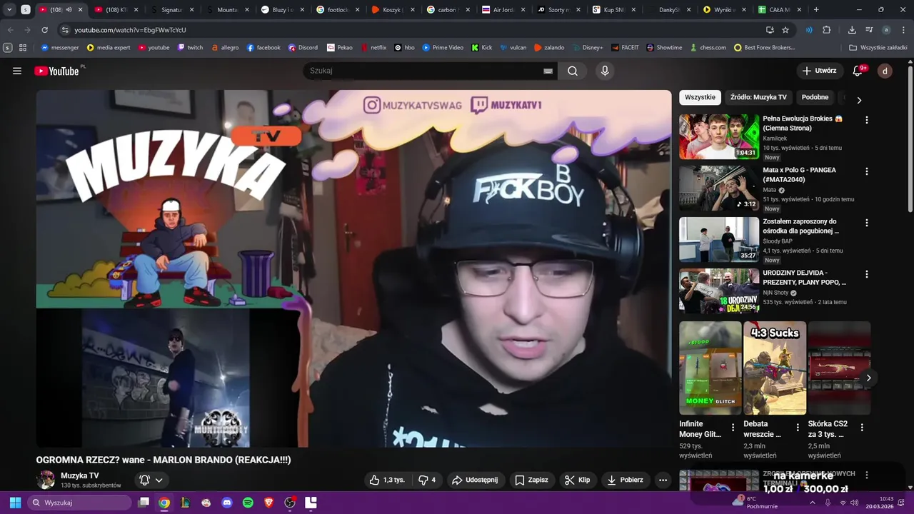Open the netflix bookmark
The height and width of the screenshot is (514, 914).
coord(373,48)
